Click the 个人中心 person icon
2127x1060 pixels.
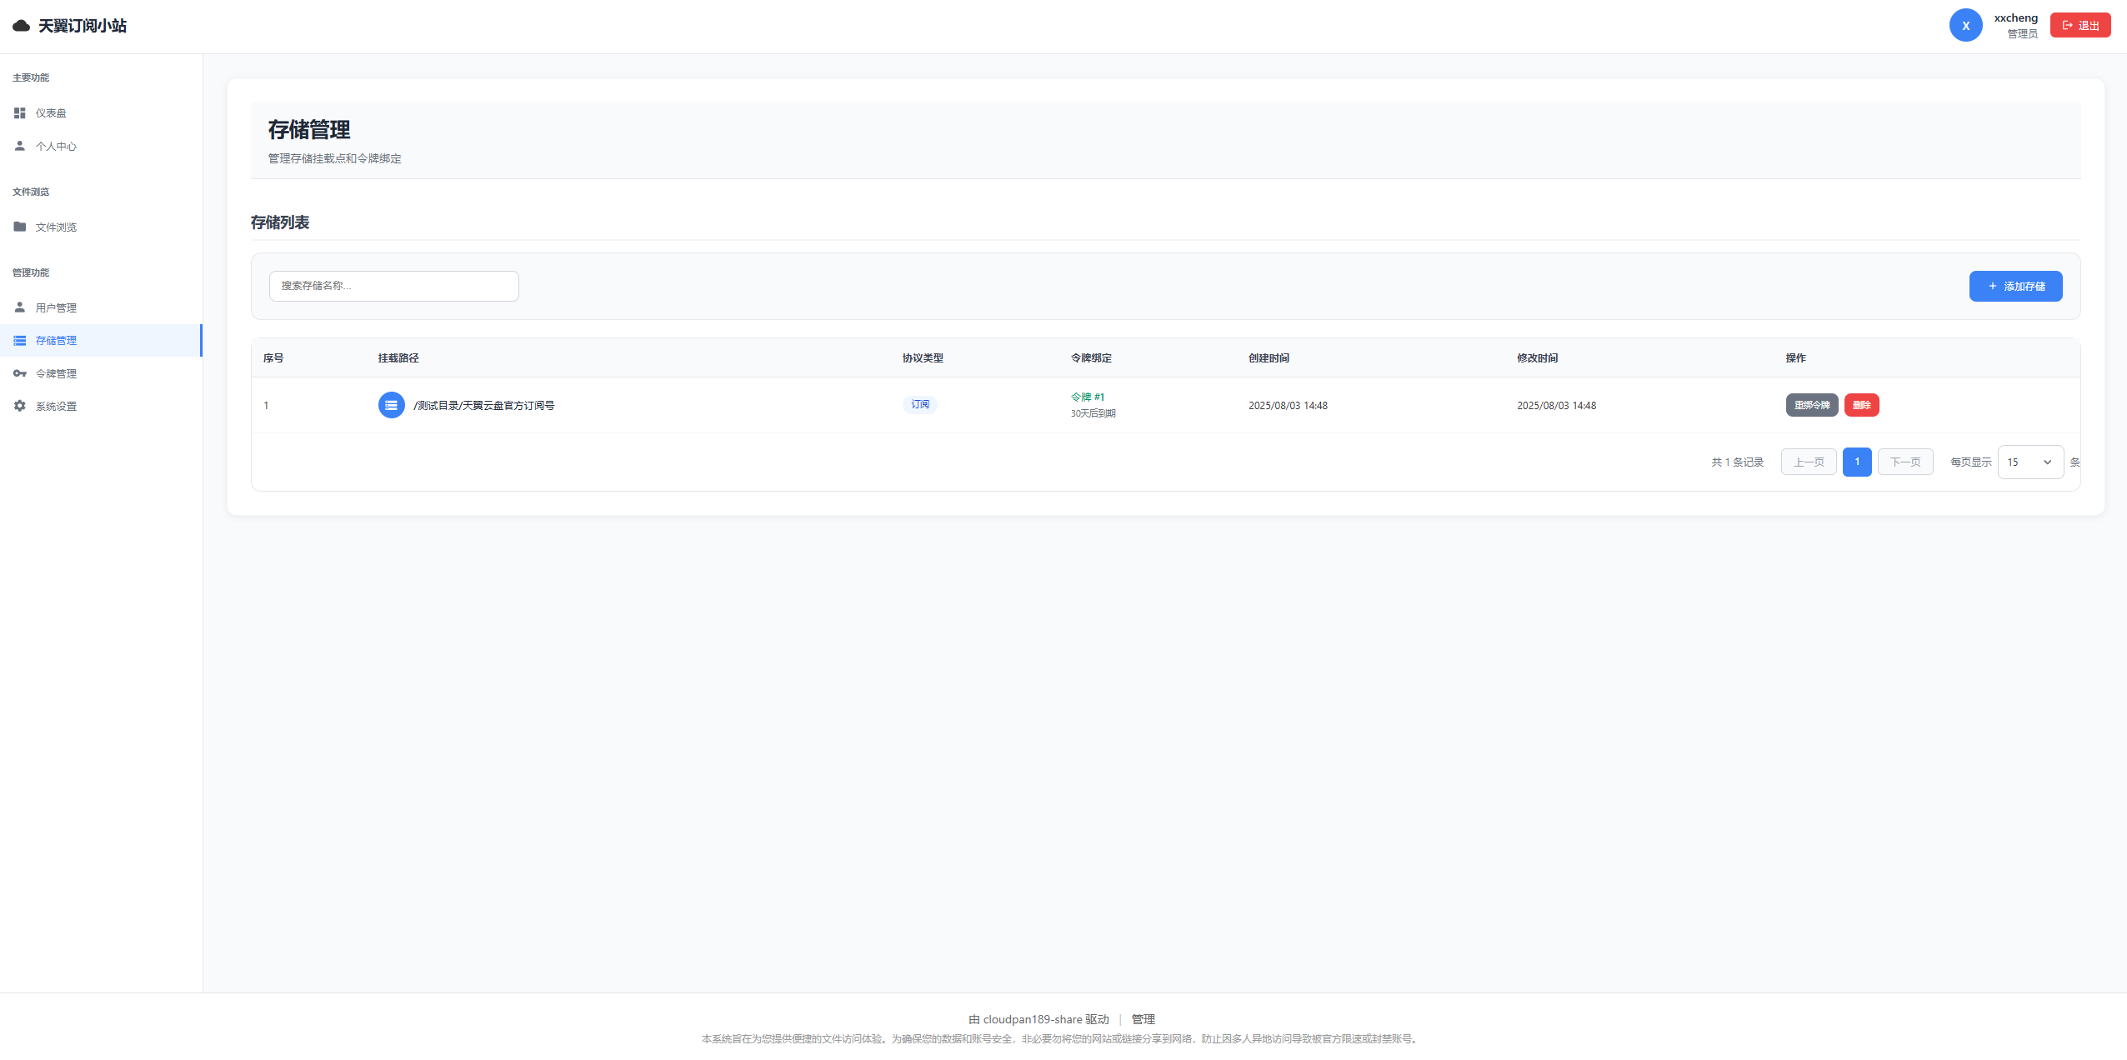(20, 146)
